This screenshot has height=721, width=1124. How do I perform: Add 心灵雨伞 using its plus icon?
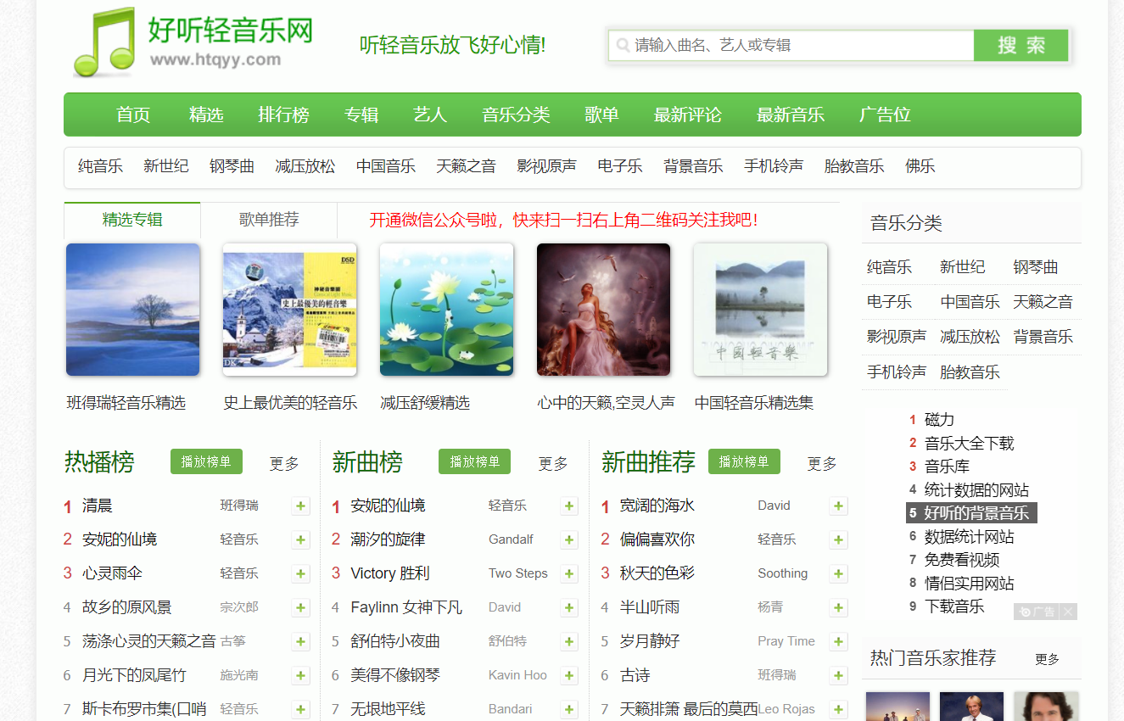point(300,574)
